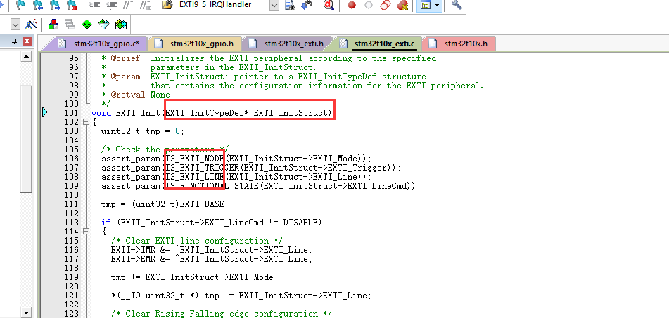
Task: Click the side panel scroll up arrow
Action: click(x=27, y=57)
